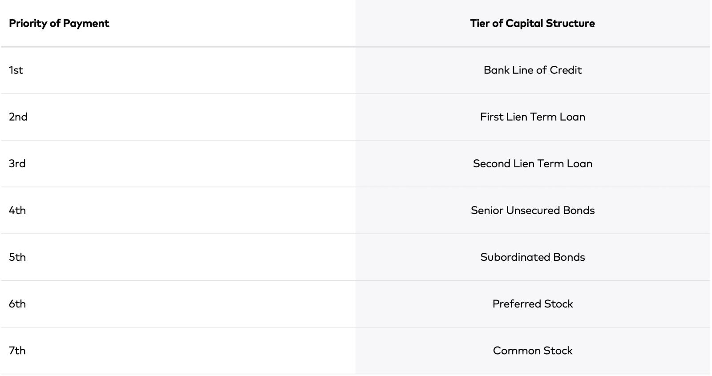Click the Tier of Capital Structure header
Screen dimensions: 712x376
click(532, 23)
